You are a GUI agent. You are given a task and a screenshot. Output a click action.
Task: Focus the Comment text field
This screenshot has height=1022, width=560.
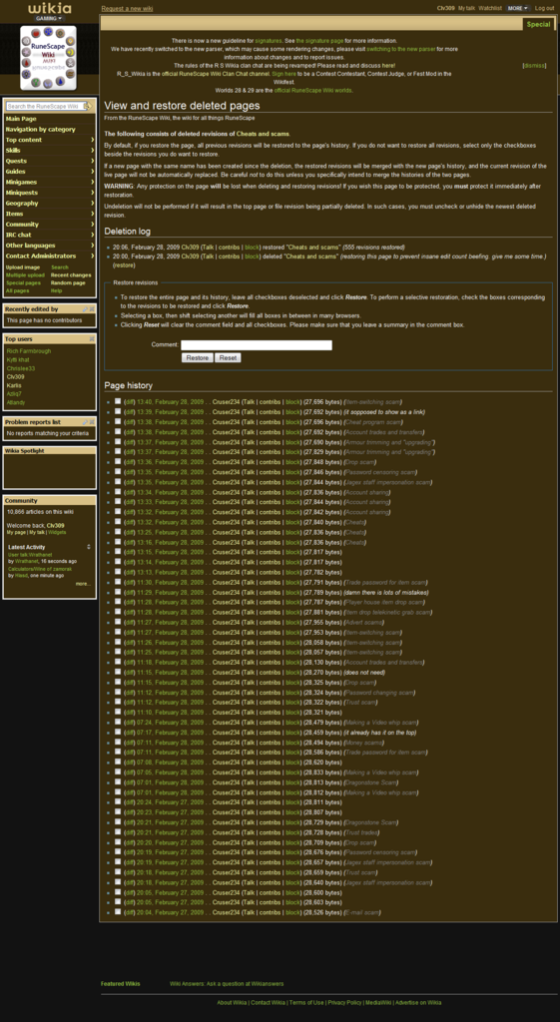[x=257, y=344]
